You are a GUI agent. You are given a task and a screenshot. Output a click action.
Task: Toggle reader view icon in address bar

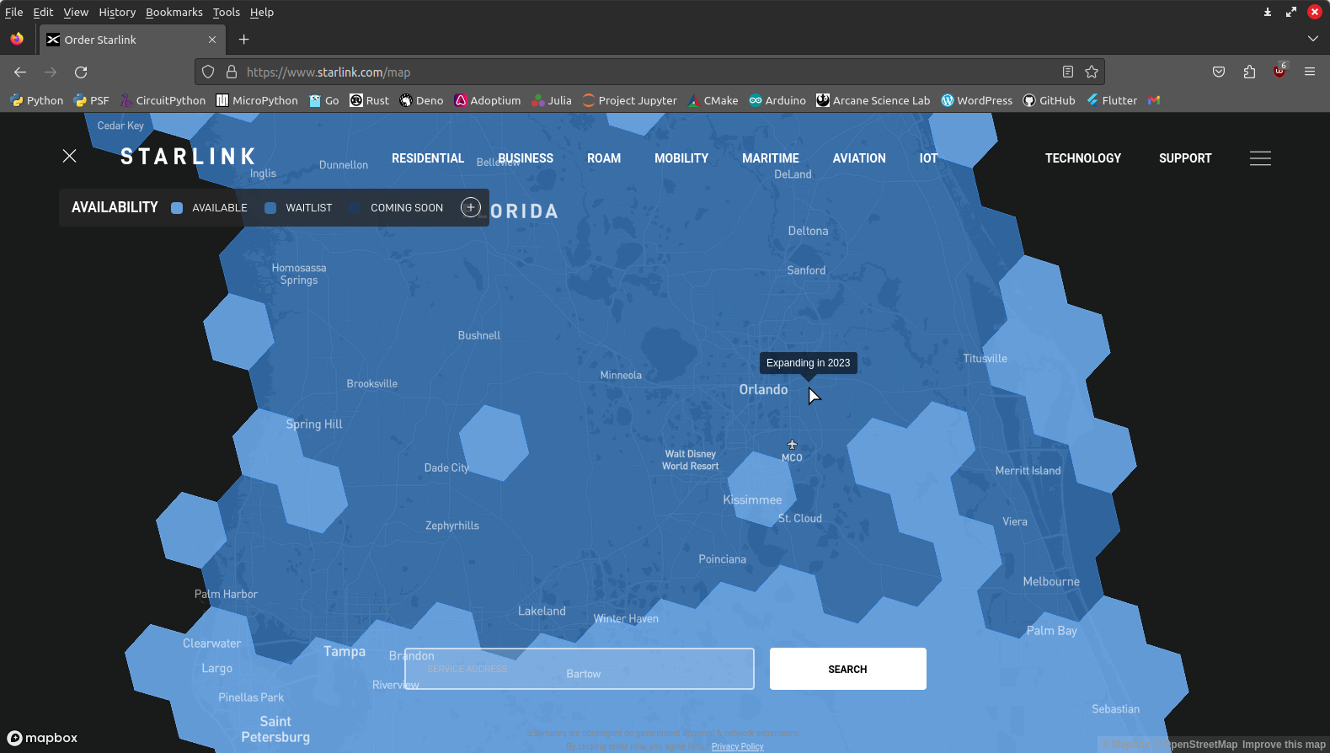pyautogui.click(x=1068, y=72)
